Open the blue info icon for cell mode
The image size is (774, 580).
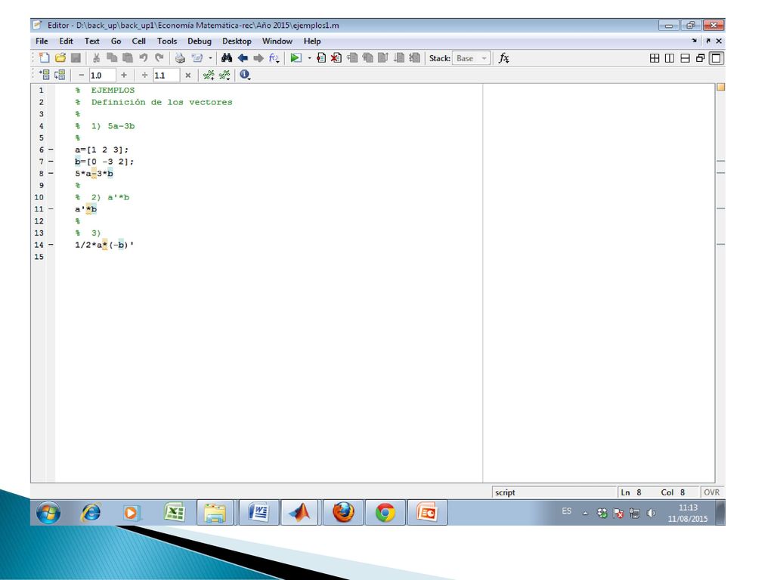pyautogui.click(x=244, y=75)
